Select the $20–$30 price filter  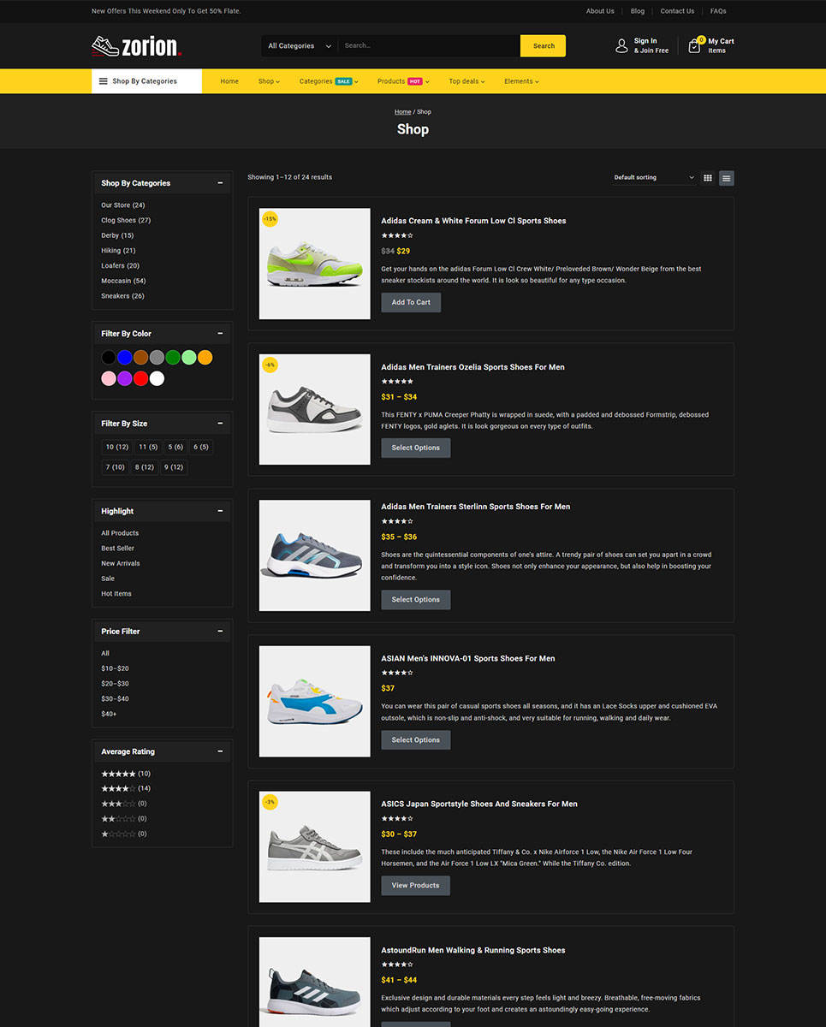[115, 684]
